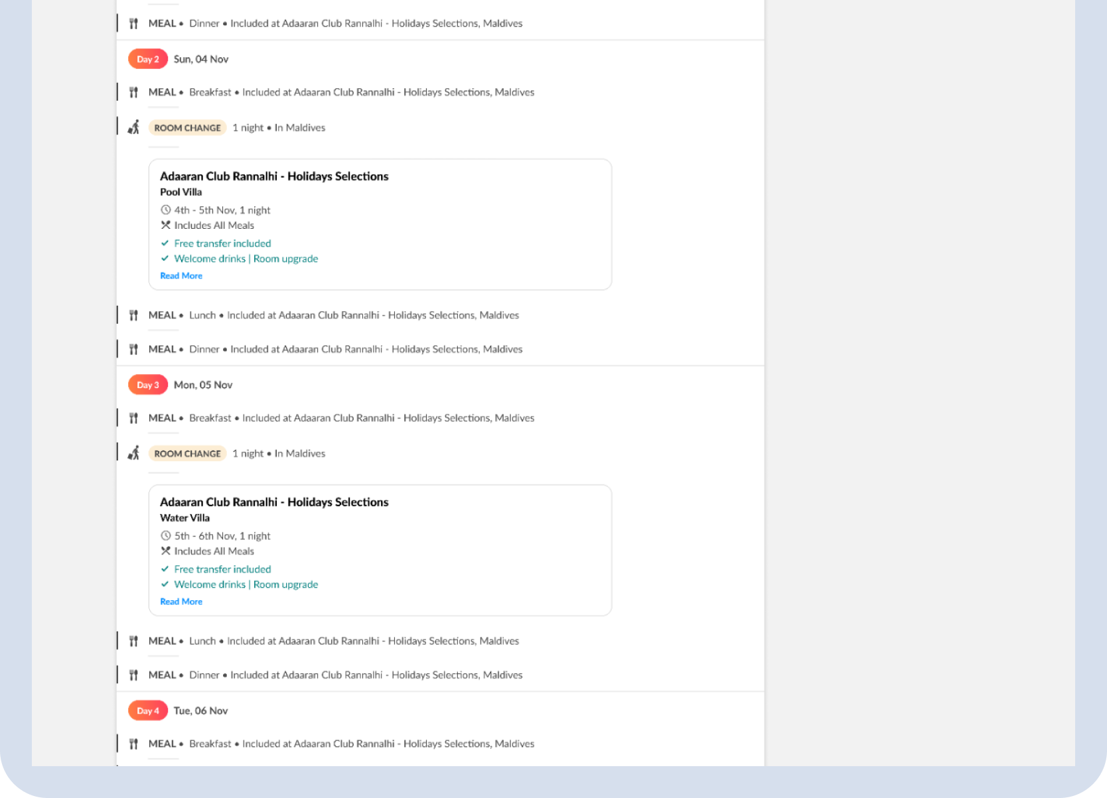Click the fork icon for Monday 05 Nov breakfast
1107x798 pixels.
click(133, 418)
